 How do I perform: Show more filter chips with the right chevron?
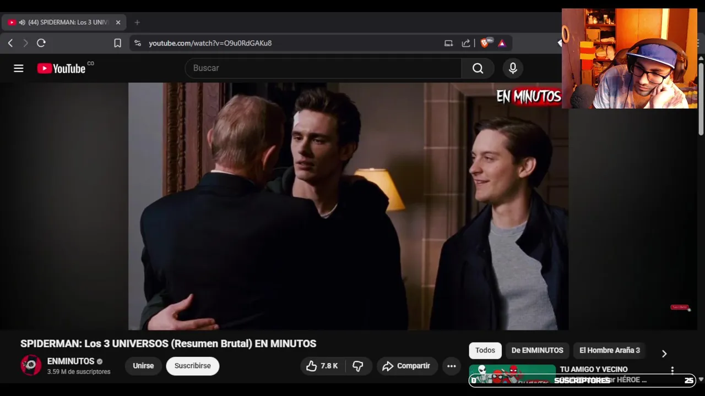(x=664, y=354)
